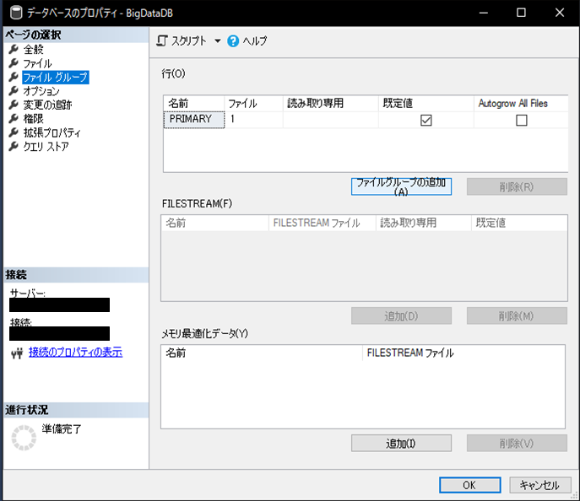Click the 削除(R) button
580x501 pixels.
(517, 186)
